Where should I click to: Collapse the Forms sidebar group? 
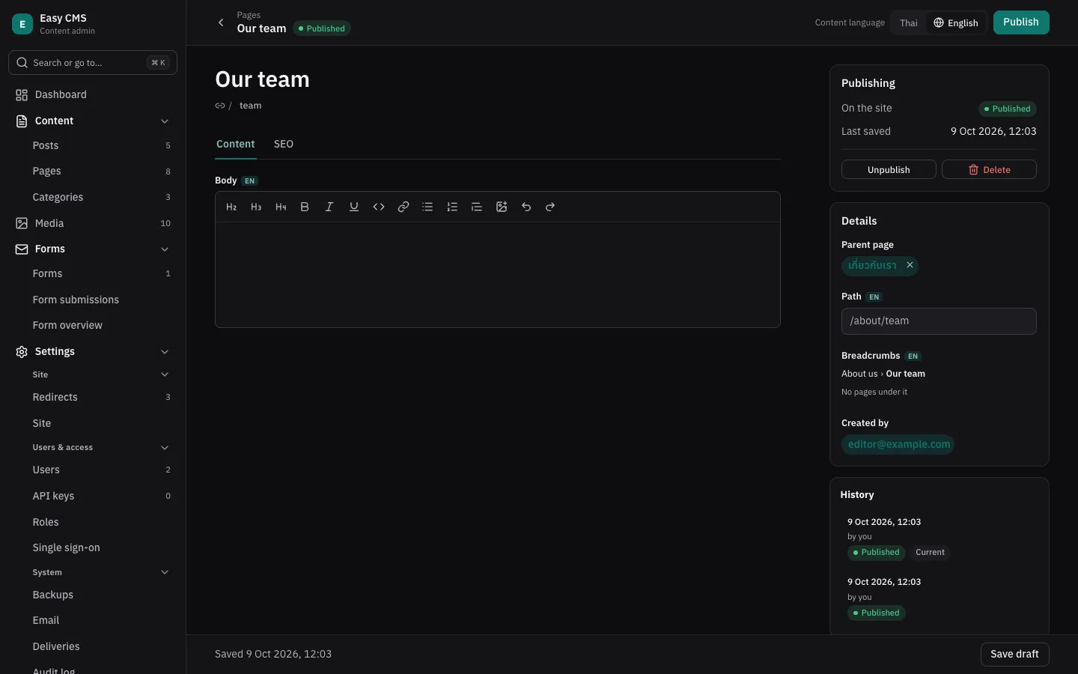click(165, 249)
